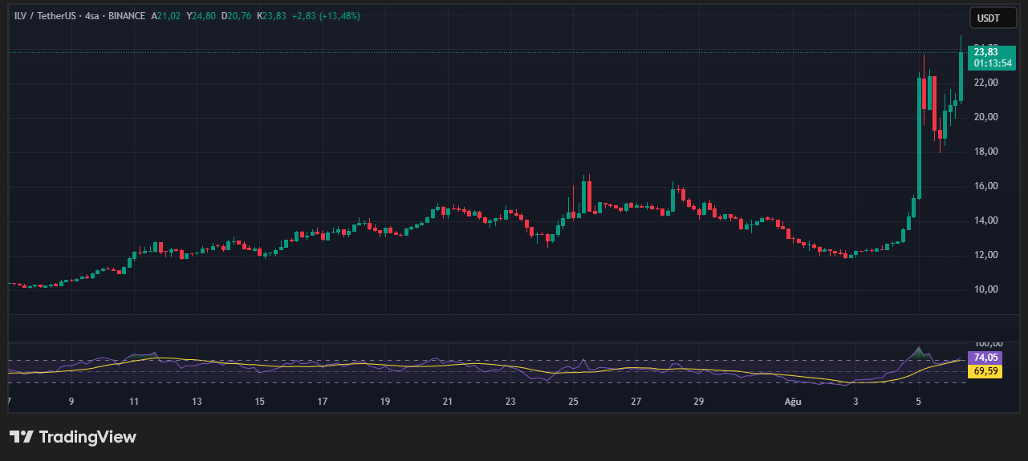Viewport: 1028px width, 461px height.
Task: Click the date 17 on the time axis
Action: 322,401
